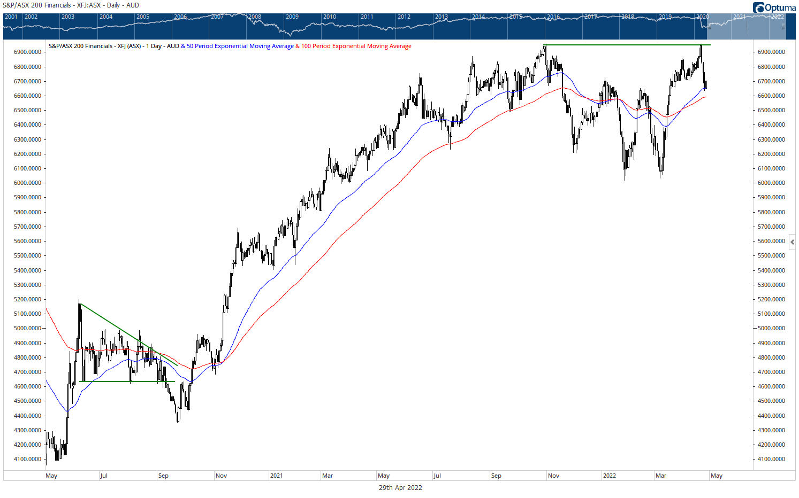Click the Optuma logo
Image resolution: width=799 pixels, height=498 pixels.
pos(774,7)
